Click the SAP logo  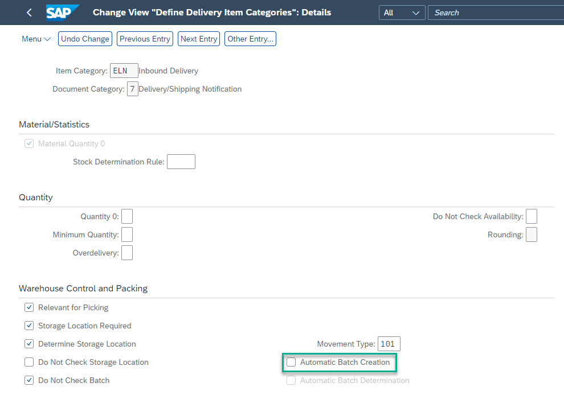[62, 13]
